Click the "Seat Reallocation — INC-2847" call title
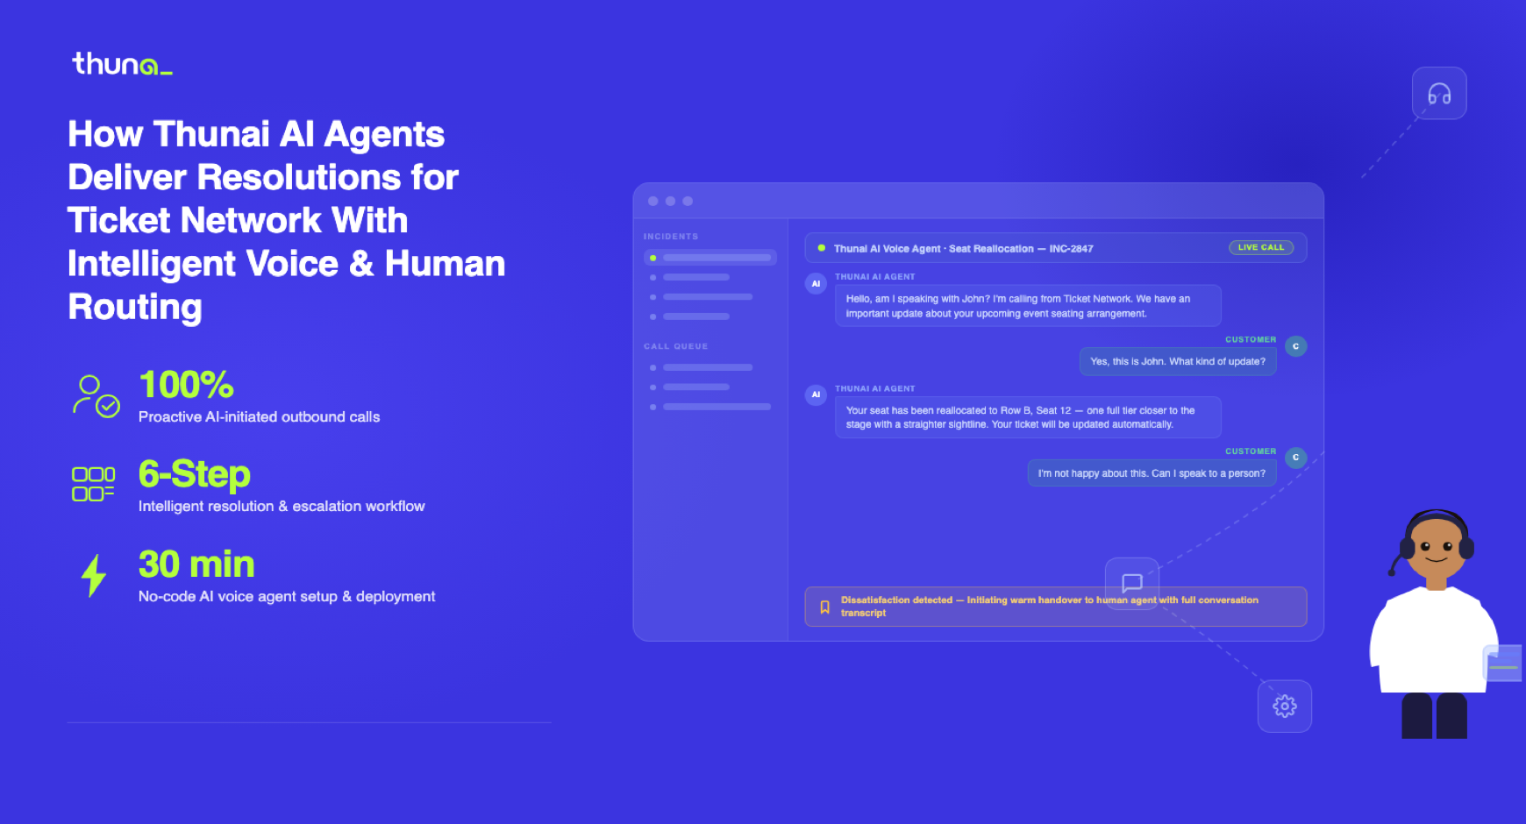Viewport: 1526px width, 824px height. 964,249
